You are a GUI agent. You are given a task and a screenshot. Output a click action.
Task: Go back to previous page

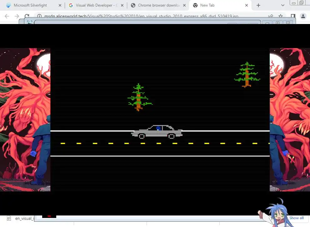pos(7,16)
